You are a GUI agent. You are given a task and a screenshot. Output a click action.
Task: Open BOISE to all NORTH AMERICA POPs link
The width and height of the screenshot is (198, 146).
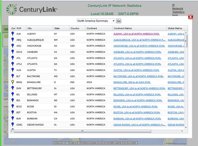click(x=135, y=107)
